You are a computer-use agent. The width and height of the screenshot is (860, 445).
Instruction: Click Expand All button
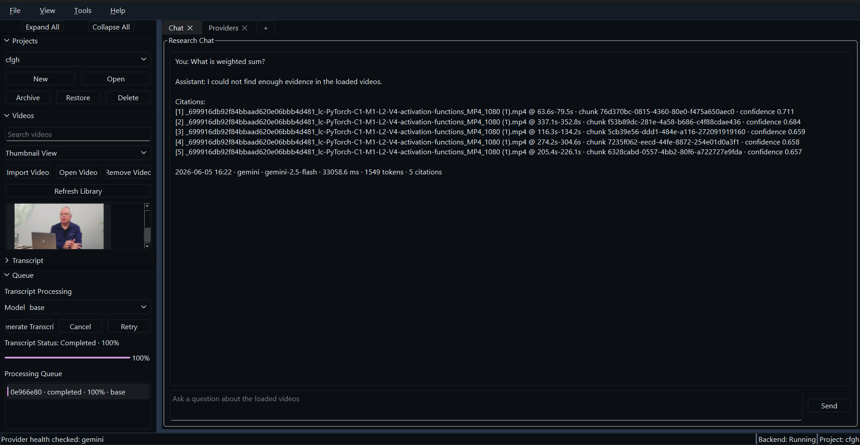pyautogui.click(x=43, y=27)
